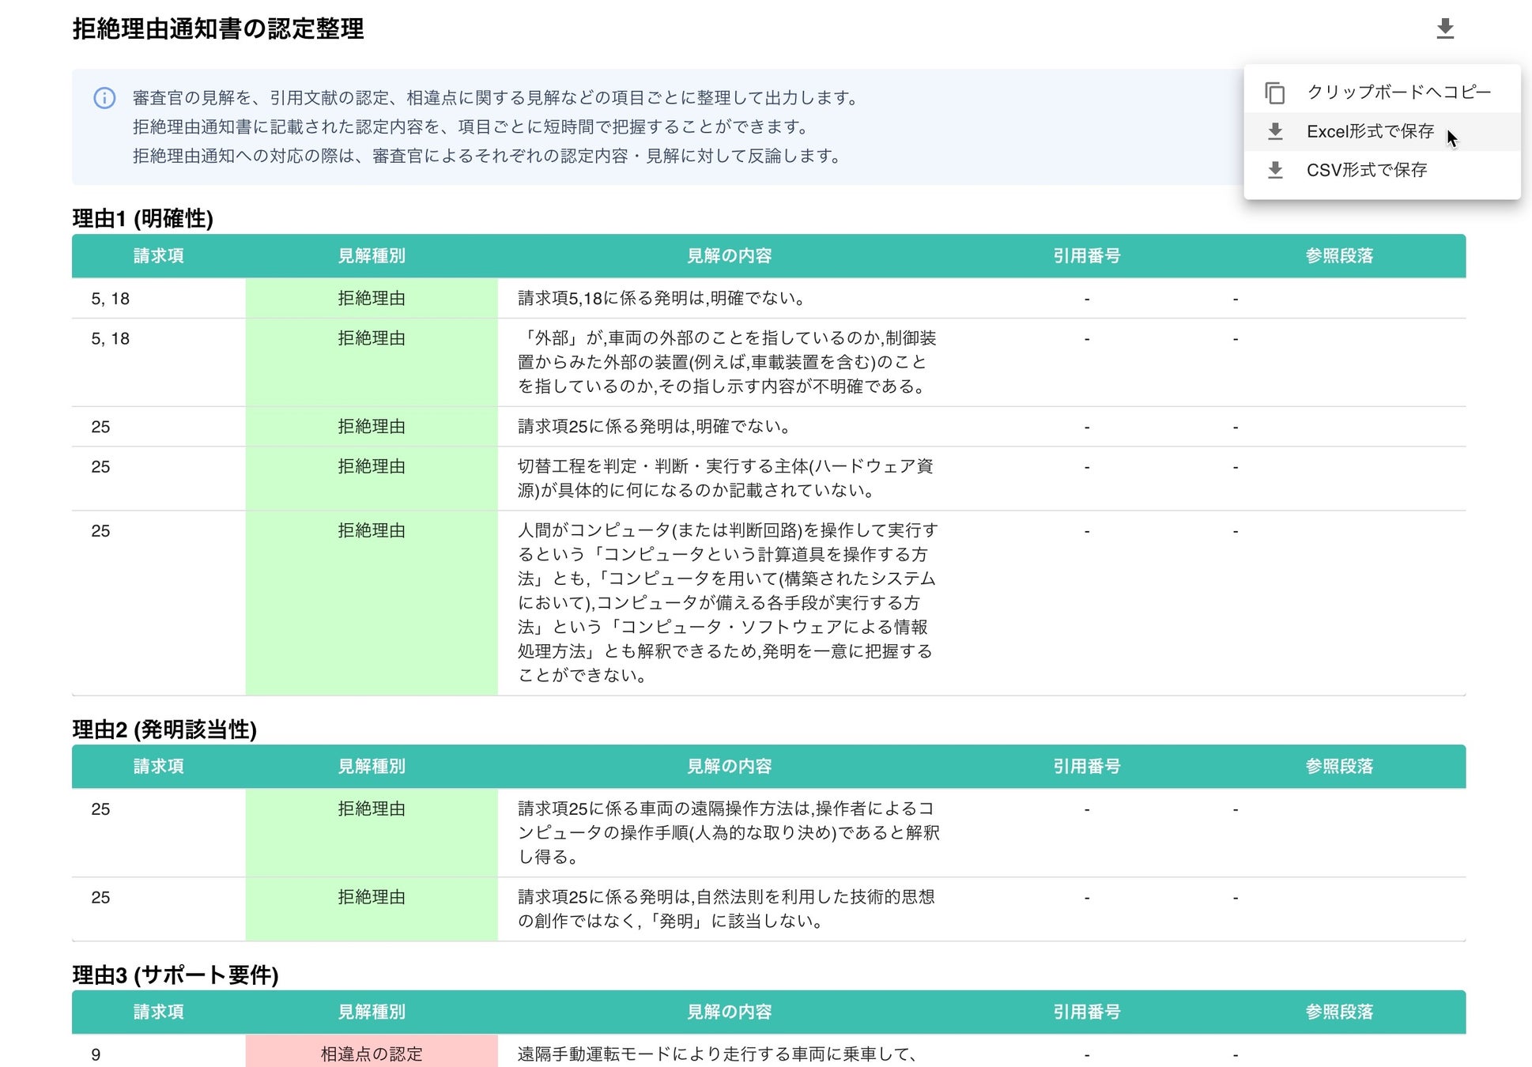Screen dimensions: 1532x1067
Task: Click the clipboard copy icon in menu
Action: click(x=1274, y=92)
